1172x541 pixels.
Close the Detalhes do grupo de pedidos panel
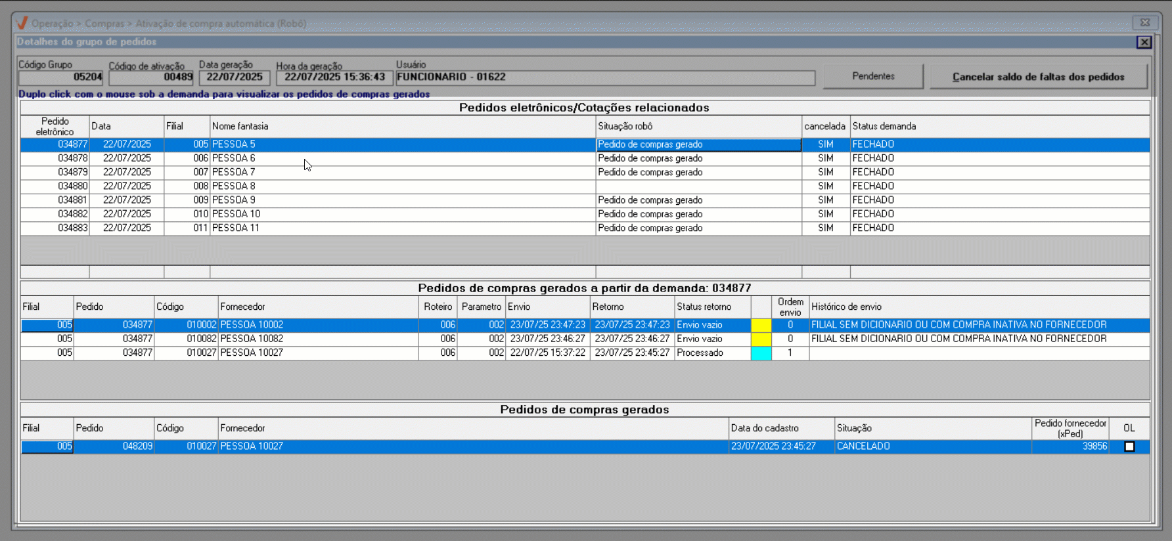tap(1144, 42)
